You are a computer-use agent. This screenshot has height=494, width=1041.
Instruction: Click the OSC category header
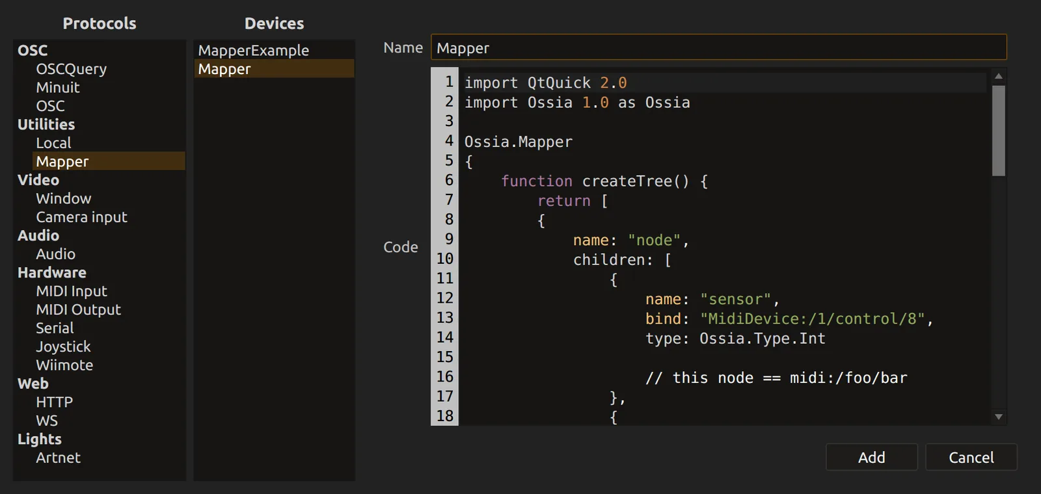point(33,50)
